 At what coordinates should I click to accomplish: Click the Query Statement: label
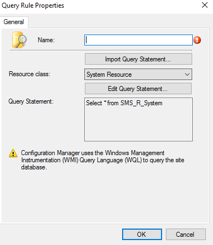(31, 101)
